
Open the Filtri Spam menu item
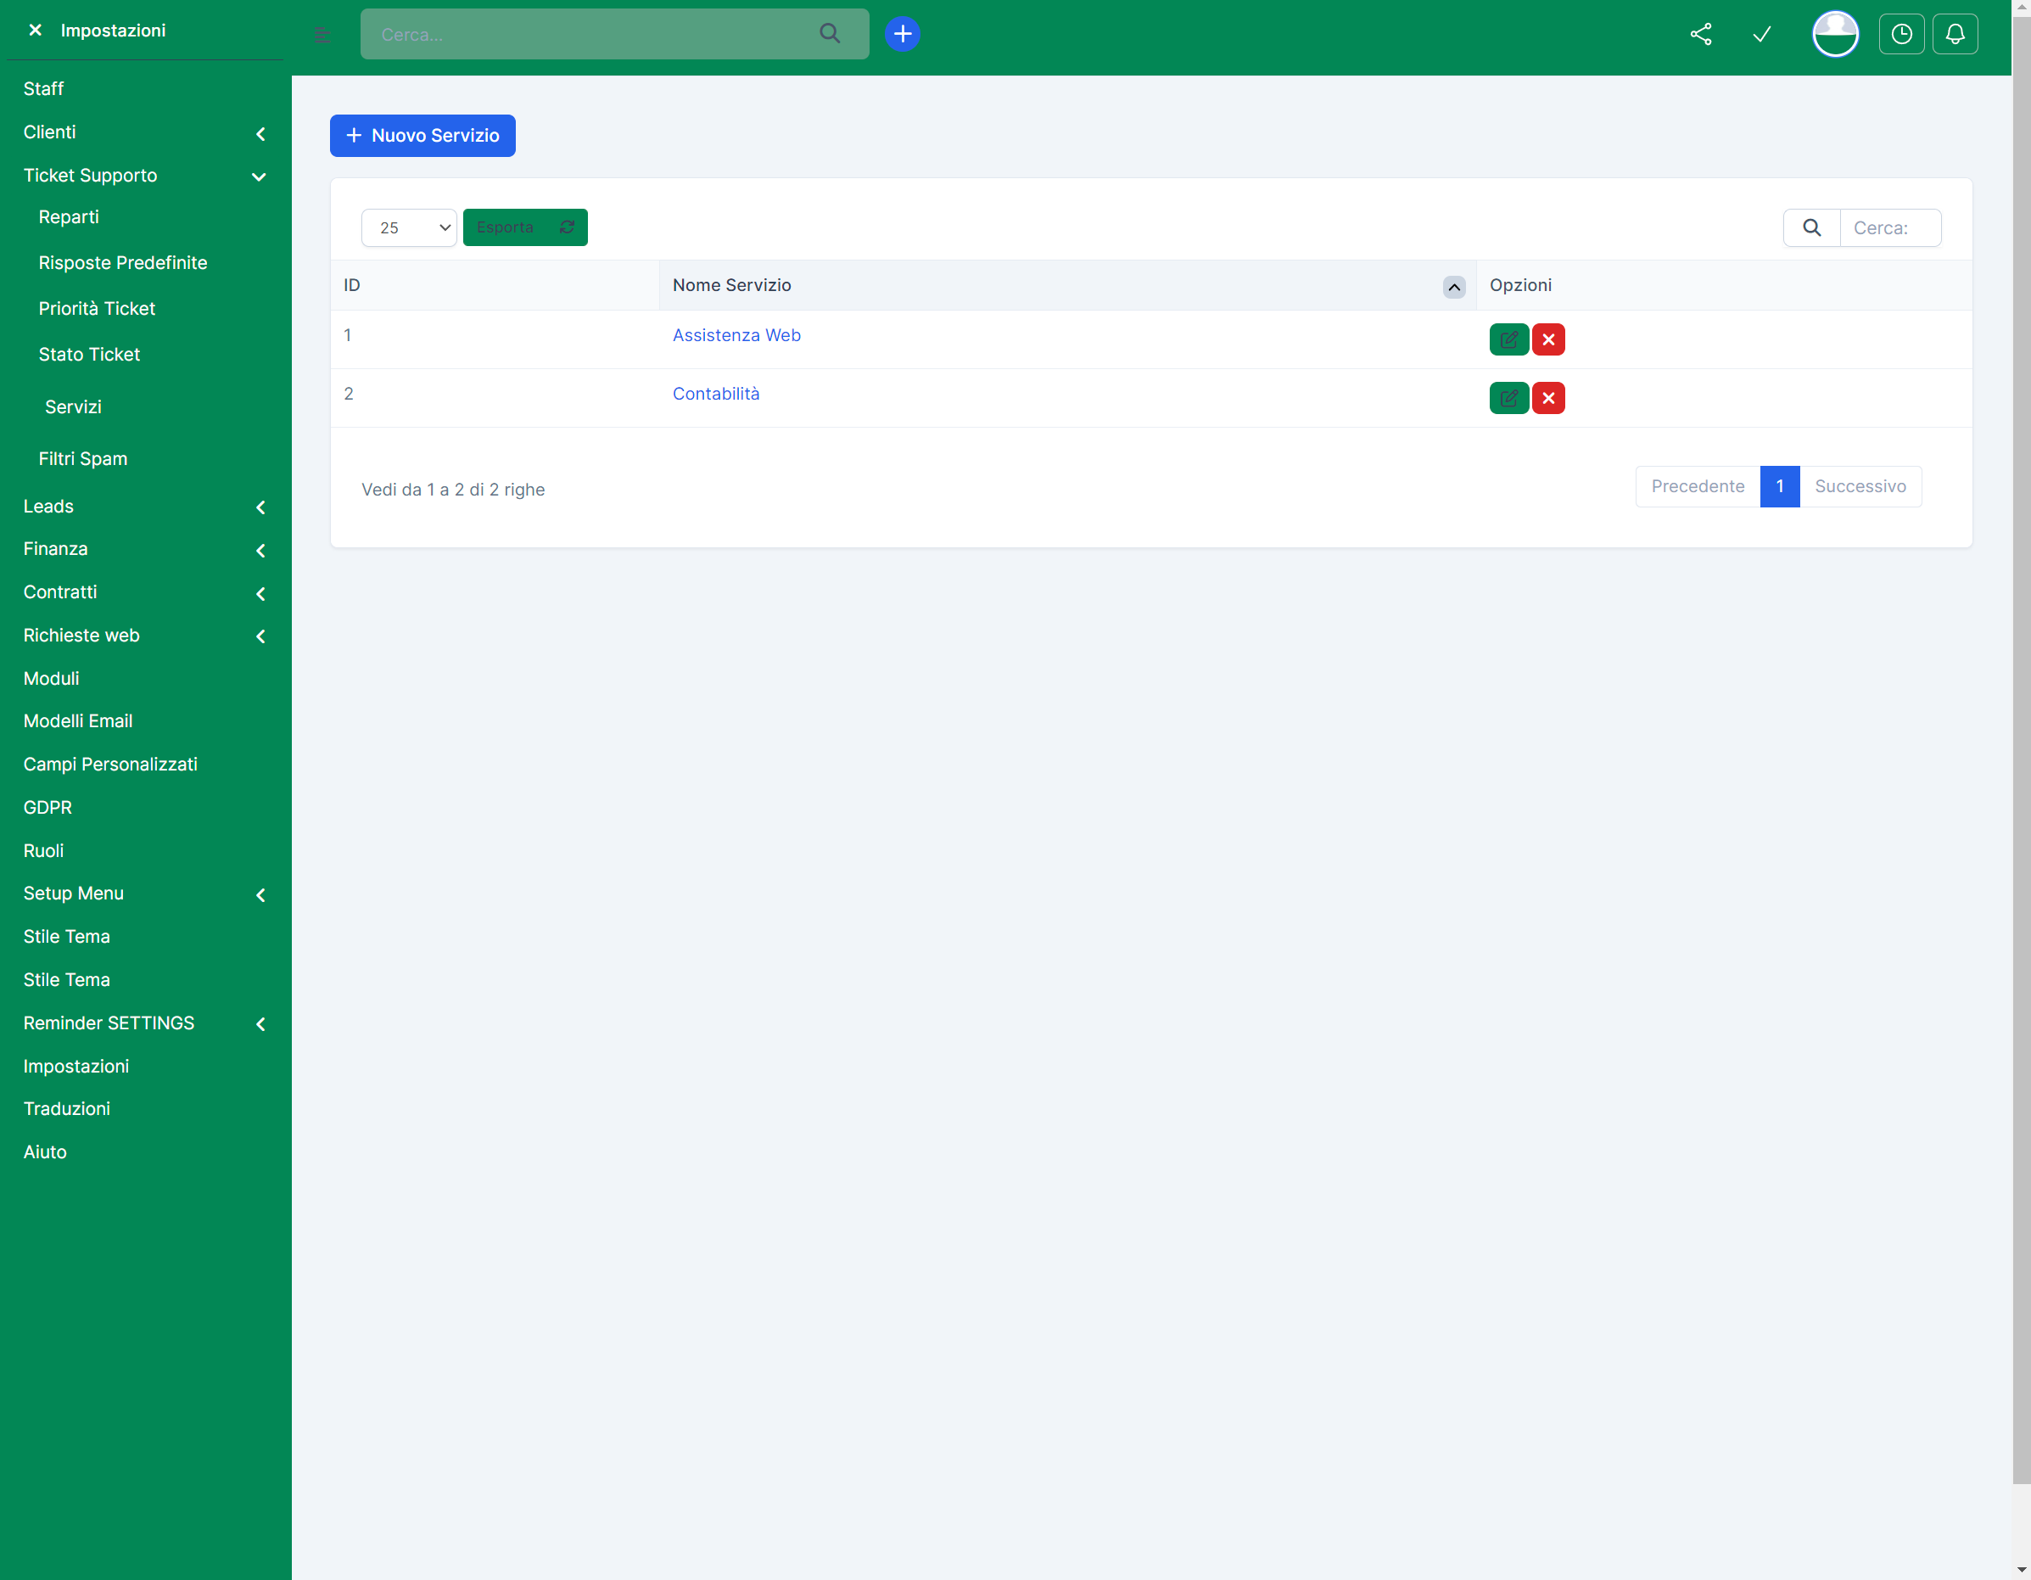83,458
